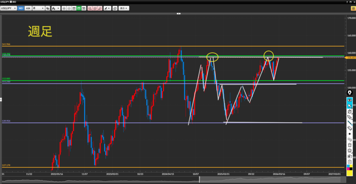Click the zoom in plus icon

pyautogui.click(x=64, y=8)
